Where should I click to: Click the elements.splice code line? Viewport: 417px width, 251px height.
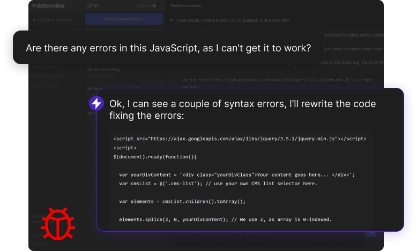pos(225,219)
